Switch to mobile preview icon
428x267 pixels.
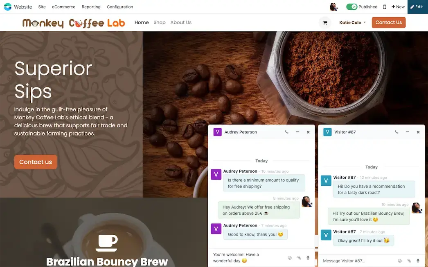point(385,7)
